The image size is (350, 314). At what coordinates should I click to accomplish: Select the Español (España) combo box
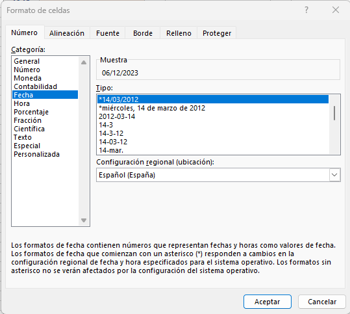point(218,175)
